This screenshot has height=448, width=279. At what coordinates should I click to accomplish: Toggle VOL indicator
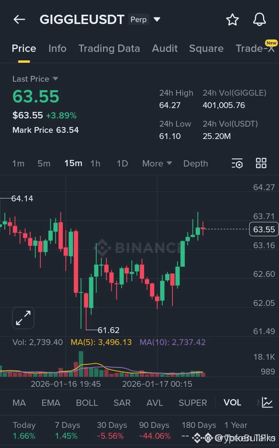[x=232, y=402]
